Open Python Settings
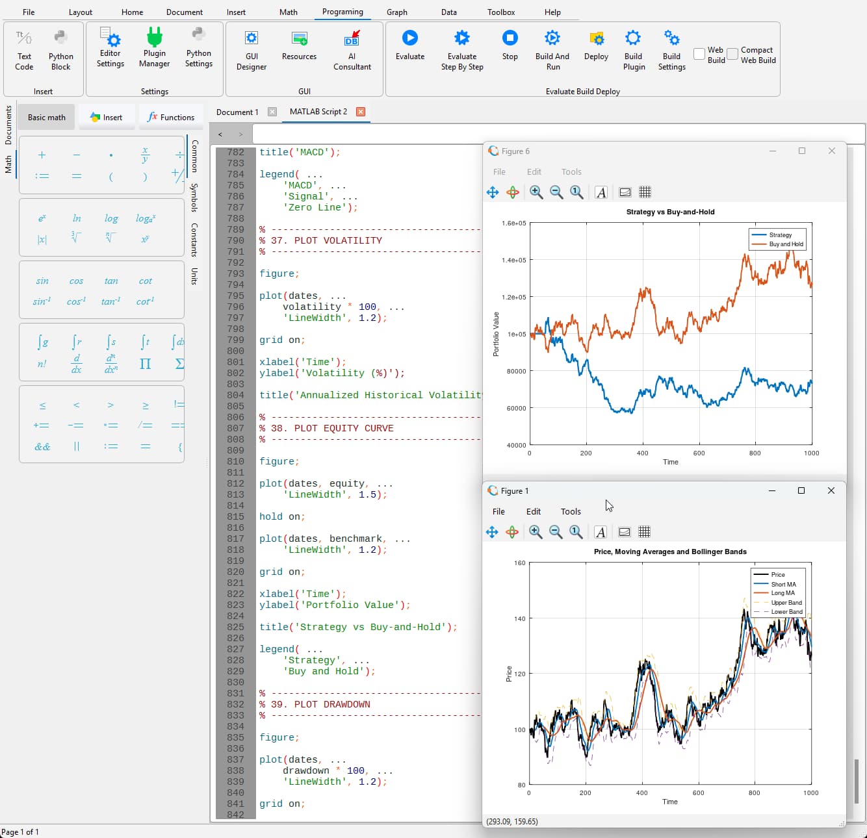Viewport: 867px width, 838px height. (x=198, y=47)
